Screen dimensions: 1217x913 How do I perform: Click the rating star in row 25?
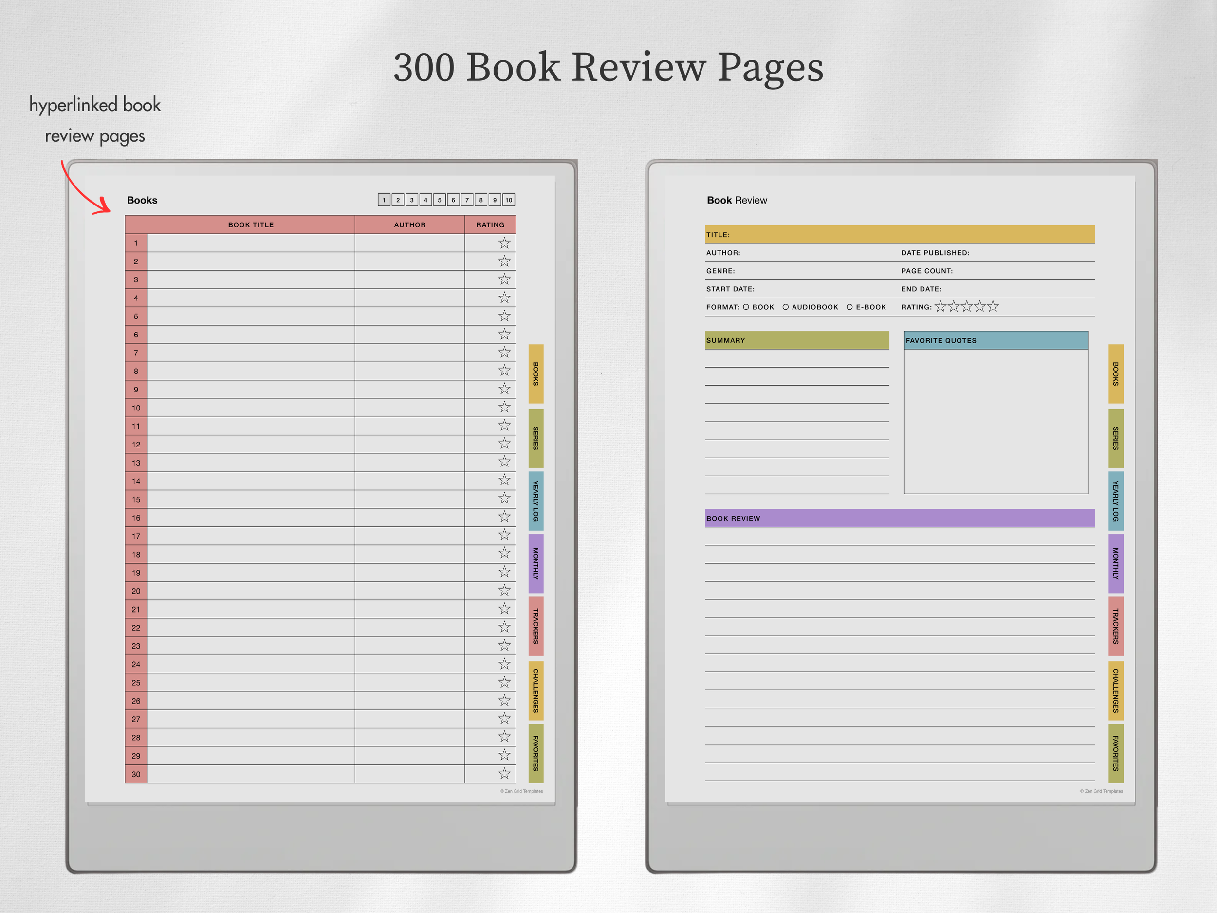coord(504,682)
